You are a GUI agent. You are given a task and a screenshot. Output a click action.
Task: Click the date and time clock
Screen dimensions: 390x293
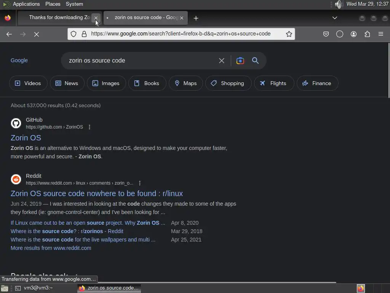pyautogui.click(x=368, y=4)
